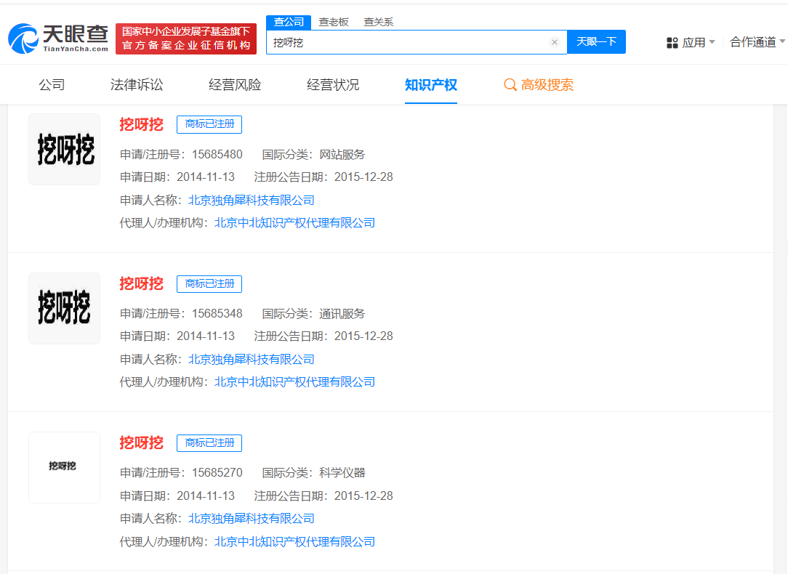Screen dimensions: 788x574
Task: Expand the 合作通道 dropdown
Action: 757,42
